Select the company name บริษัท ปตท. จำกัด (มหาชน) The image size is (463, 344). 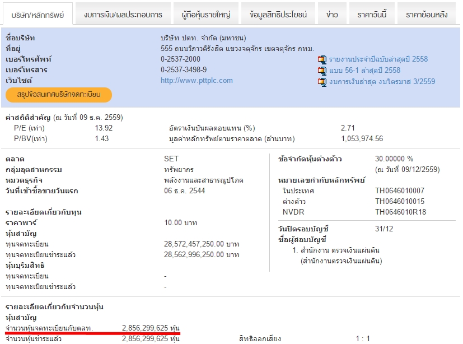click(203, 38)
